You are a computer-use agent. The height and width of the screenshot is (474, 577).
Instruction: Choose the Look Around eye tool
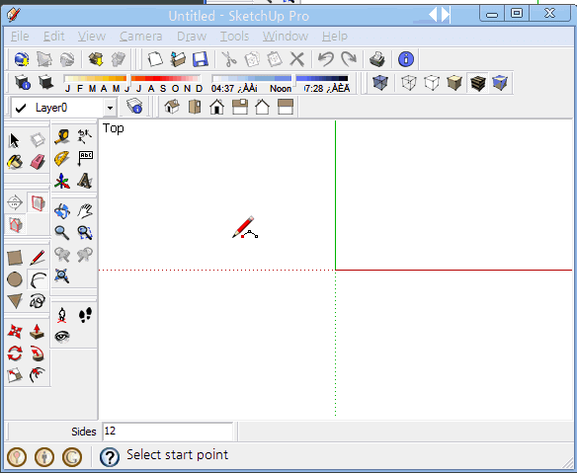62,337
